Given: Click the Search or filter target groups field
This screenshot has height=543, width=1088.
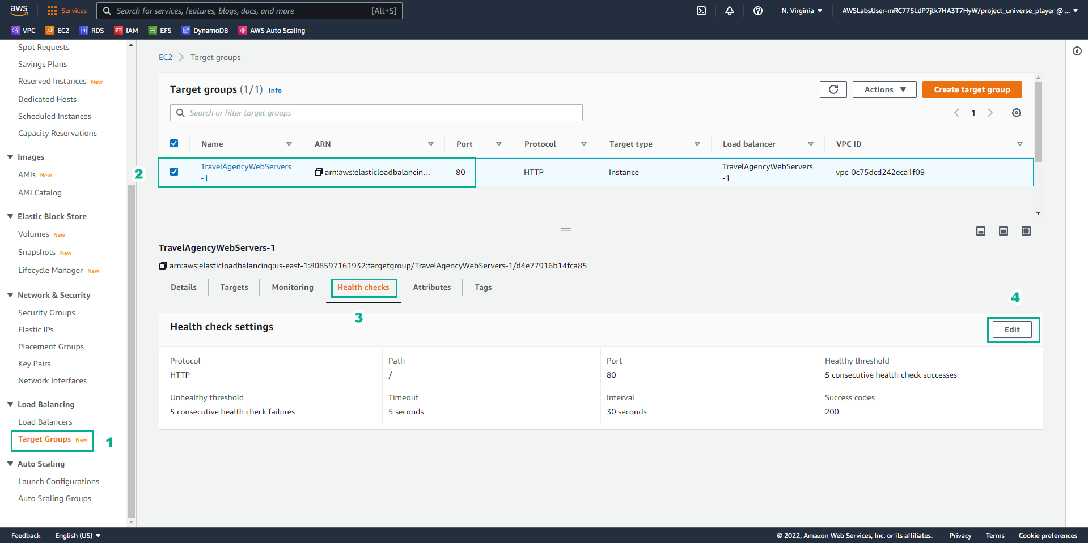Looking at the screenshot, I should tap(376, 113).
